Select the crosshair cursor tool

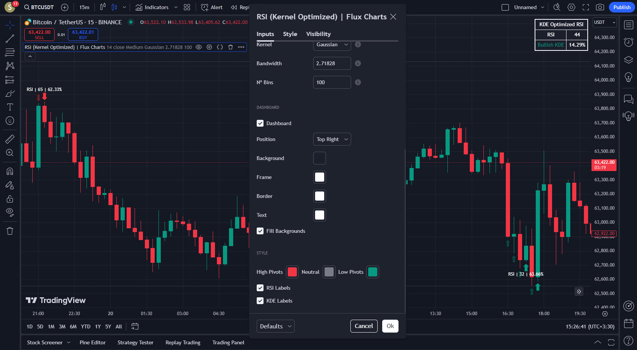[9, 25]
